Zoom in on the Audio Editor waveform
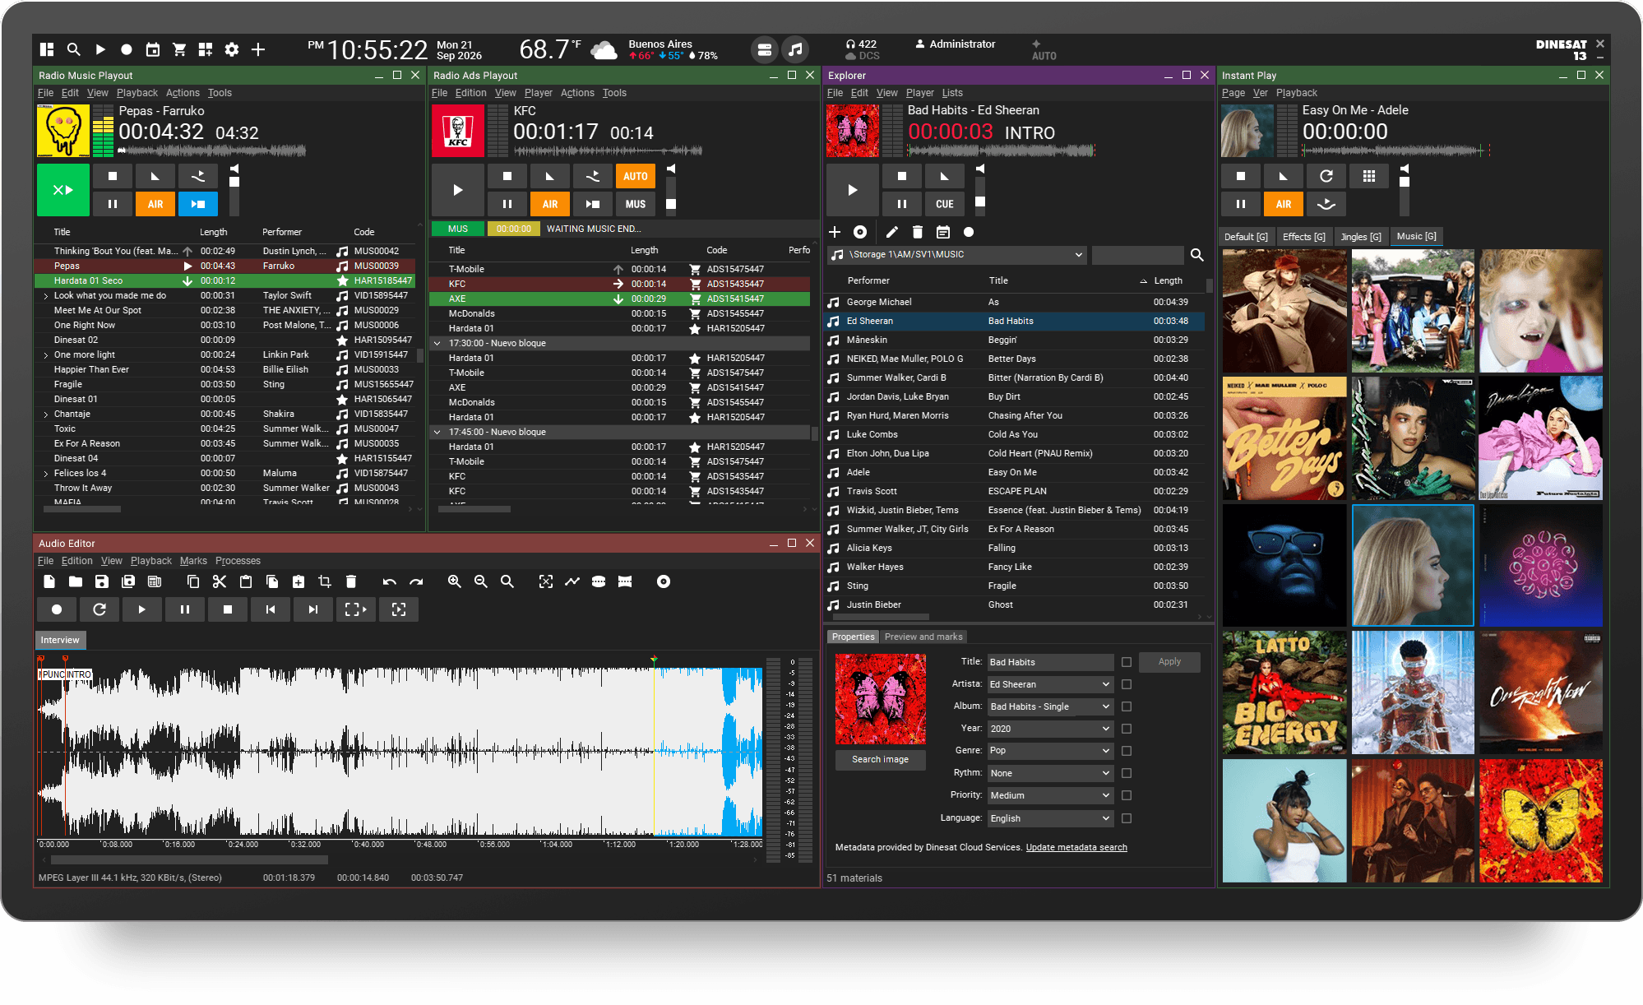1643x1005 pixels. tap(454, 581)
